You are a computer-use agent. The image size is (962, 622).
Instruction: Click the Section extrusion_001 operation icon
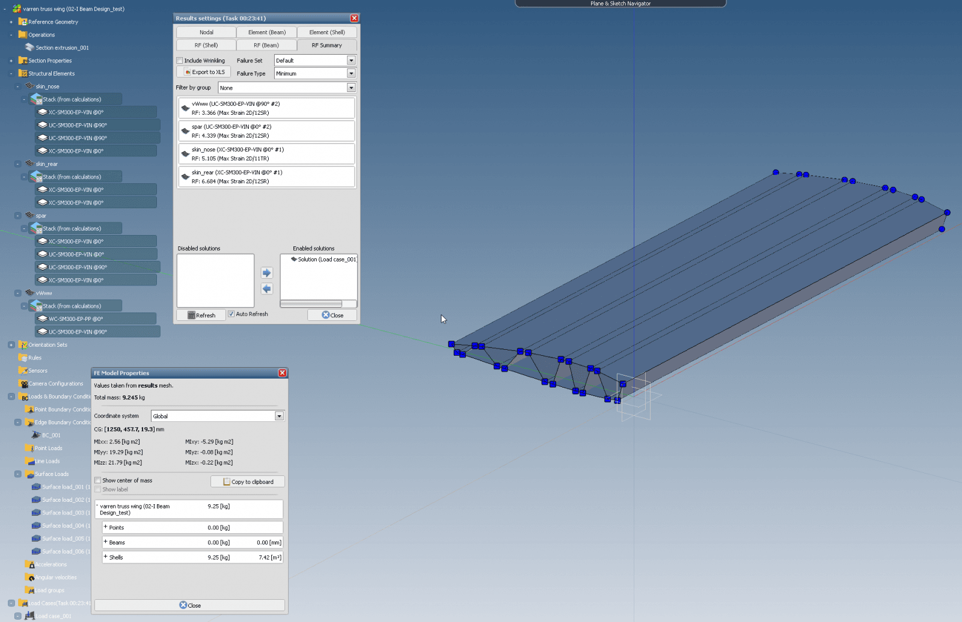pos(29,47)
